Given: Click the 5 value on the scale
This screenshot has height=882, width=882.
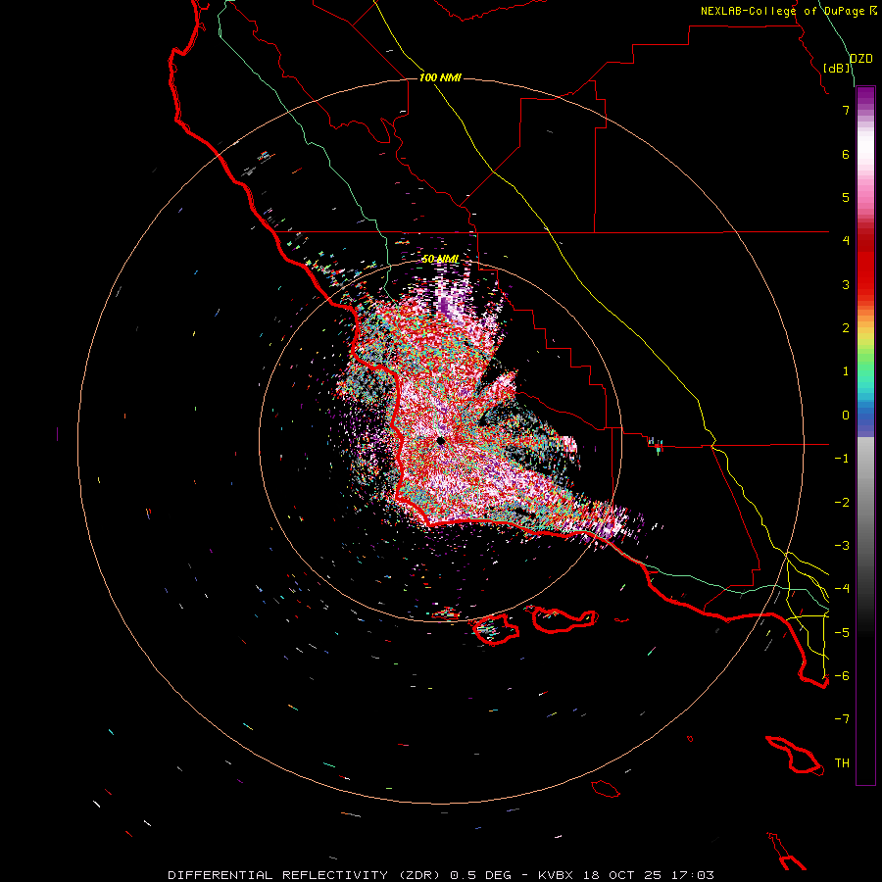Looking at the screenshot, I should tap(846, 197).
